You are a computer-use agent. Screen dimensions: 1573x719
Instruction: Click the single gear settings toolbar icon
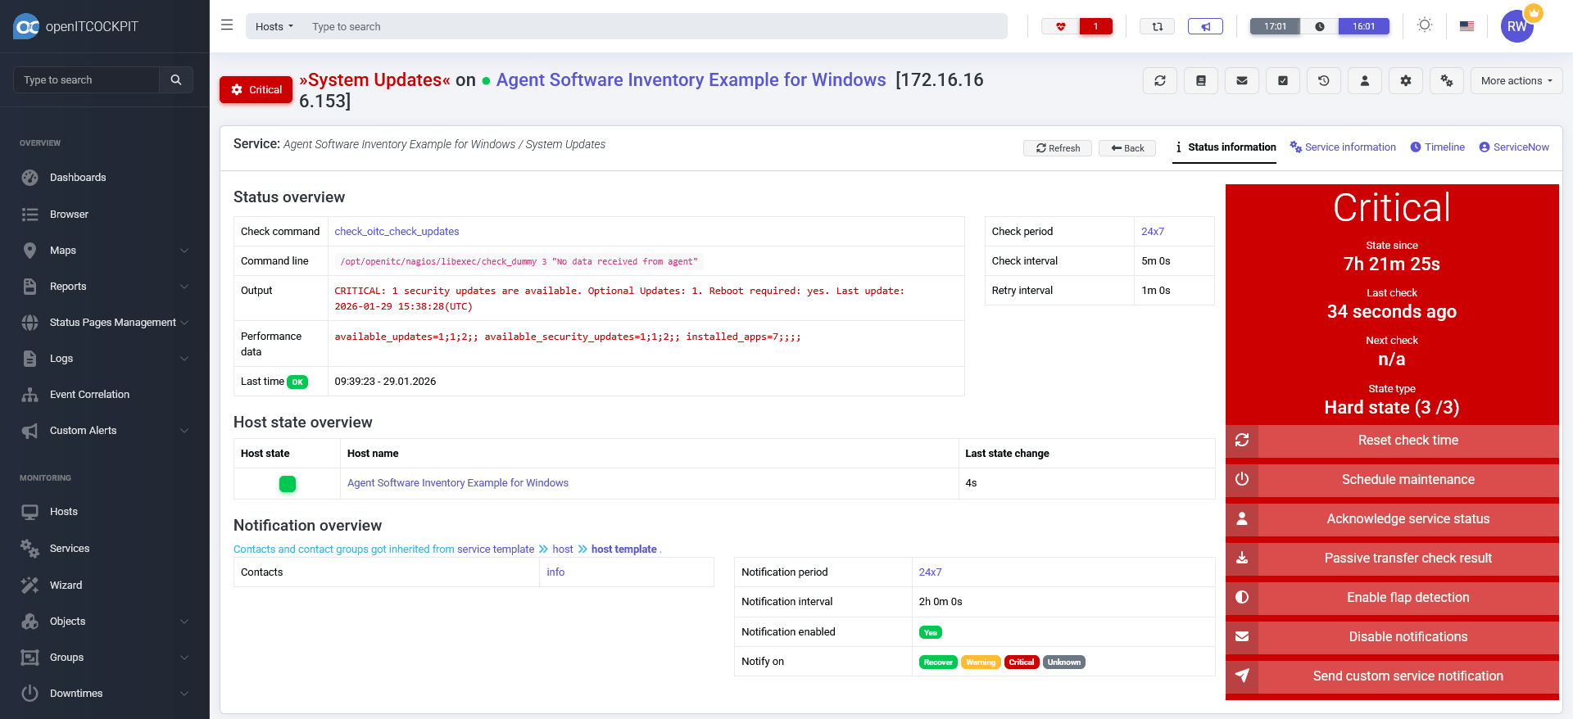(x=1405, y=81)
